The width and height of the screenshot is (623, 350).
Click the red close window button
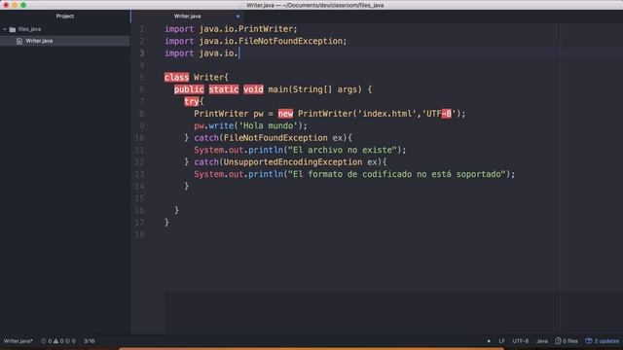[x=6, y=5]
